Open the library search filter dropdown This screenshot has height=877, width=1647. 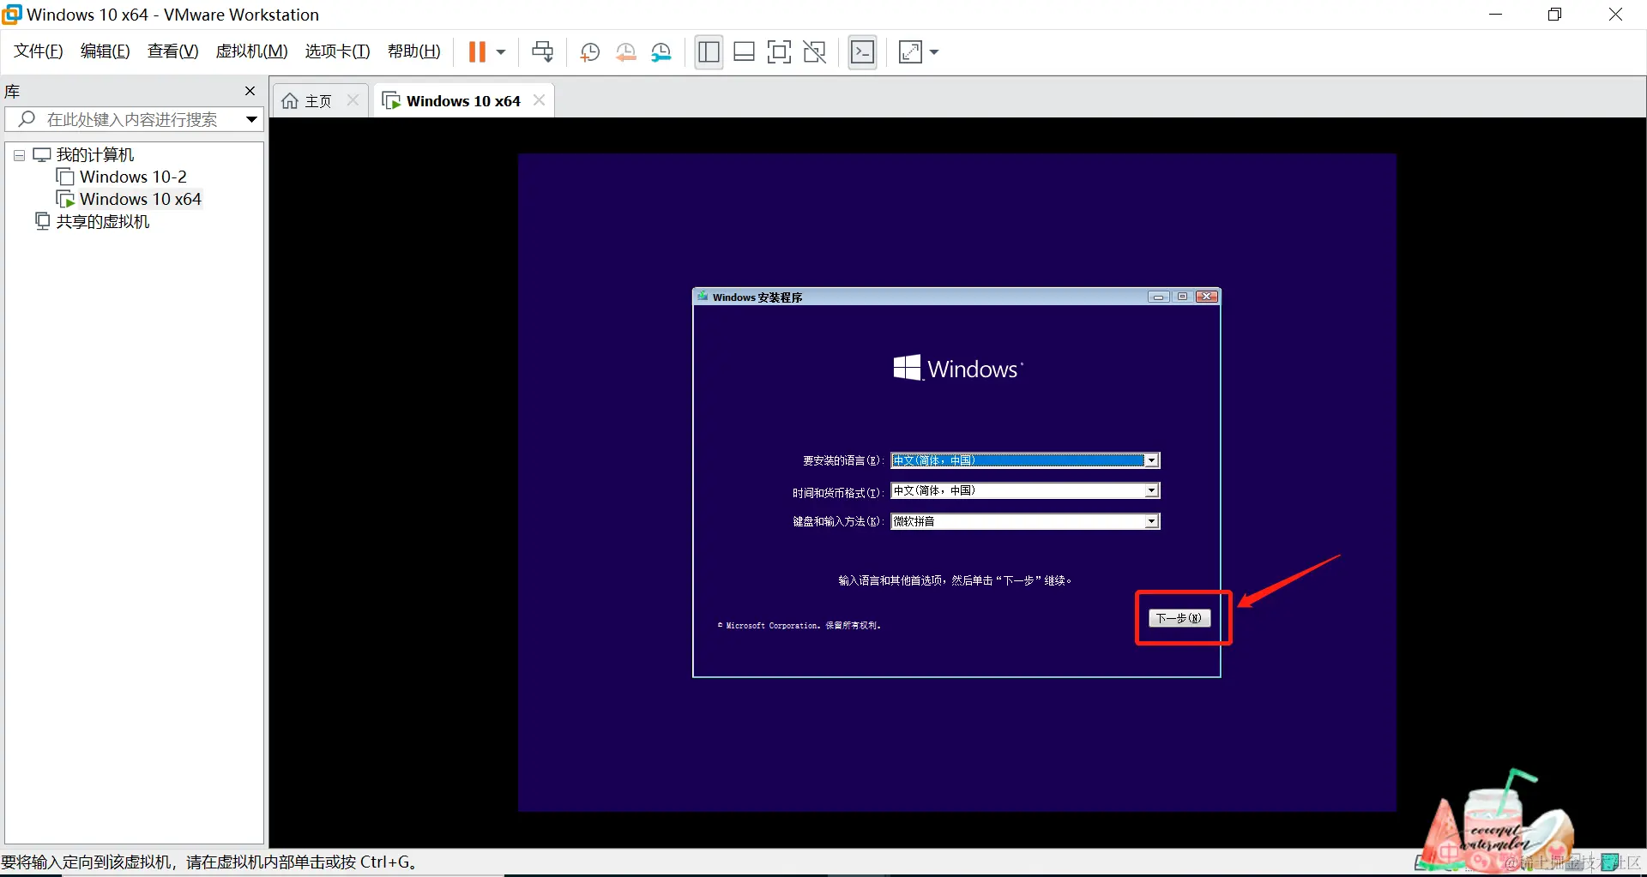(251, 119)
